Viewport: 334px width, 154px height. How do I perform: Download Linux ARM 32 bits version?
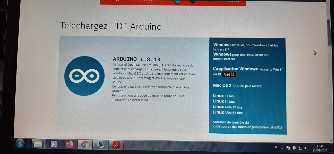pos(228,107)
